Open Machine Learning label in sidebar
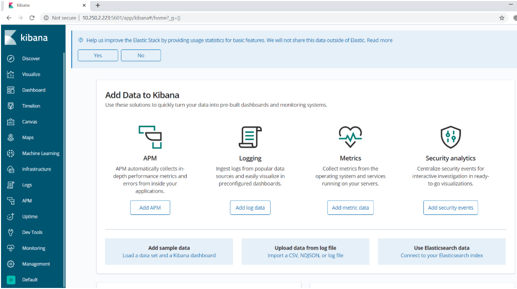This screenshot has width=517, height=289. coord(41,153)
